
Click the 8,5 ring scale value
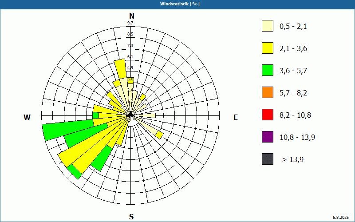coord(130,34)
